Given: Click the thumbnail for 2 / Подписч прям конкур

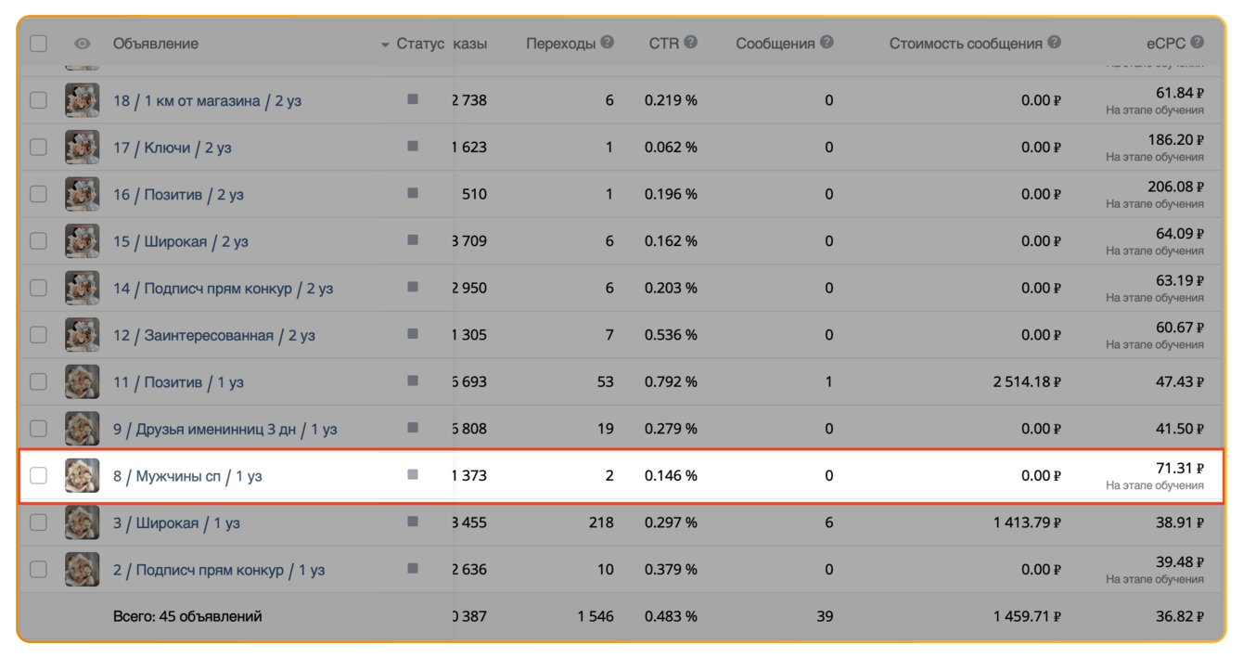Looking at the screenshot, I should click(x=82, y=570).
